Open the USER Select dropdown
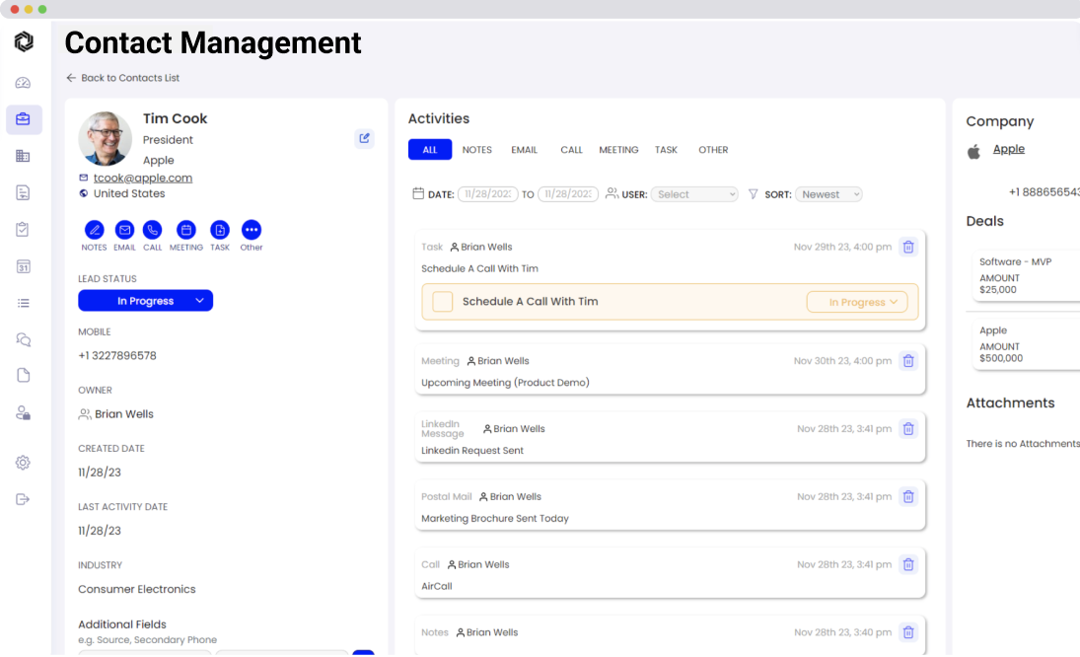The width and height of the screenshot is (1080, 657). pos(694,194)
